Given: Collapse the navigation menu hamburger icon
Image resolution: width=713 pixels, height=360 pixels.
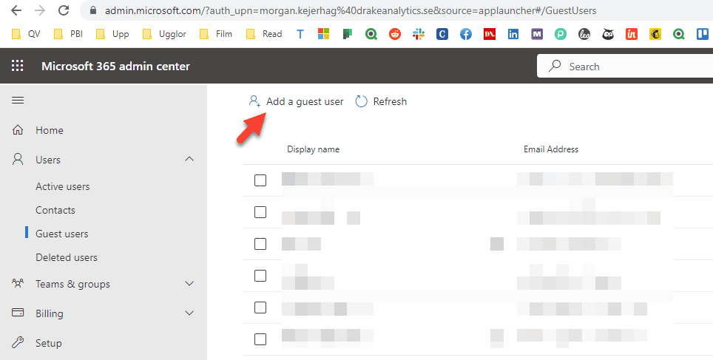Looking at the screenshot, I should tap(18, 100).
